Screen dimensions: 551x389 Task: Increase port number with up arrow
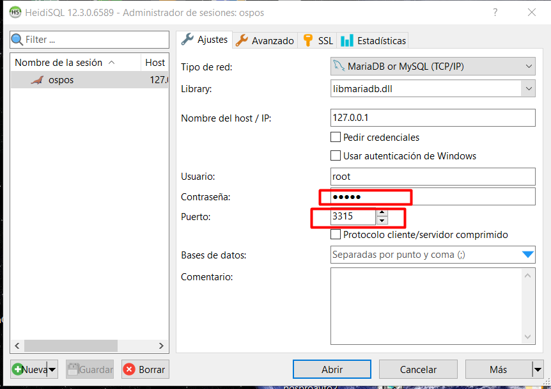(x=382, y=212)
